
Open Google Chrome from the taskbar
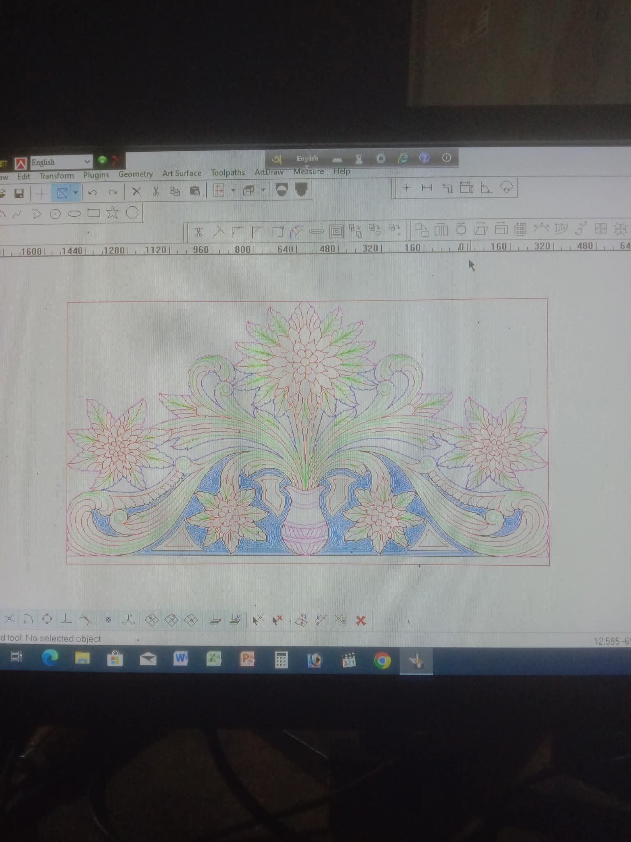[x=382, y=661]
